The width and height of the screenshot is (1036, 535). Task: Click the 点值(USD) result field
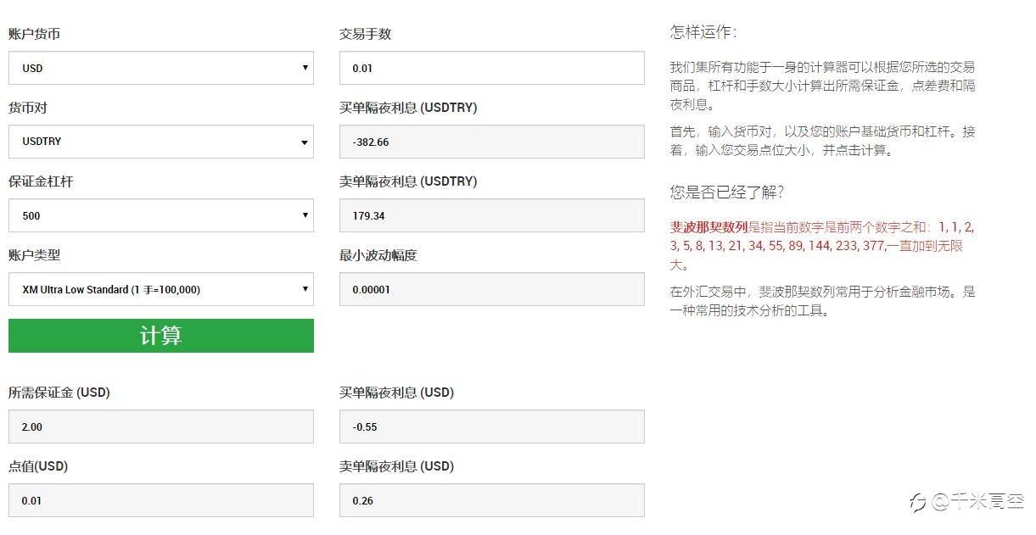tap(161, 500)
